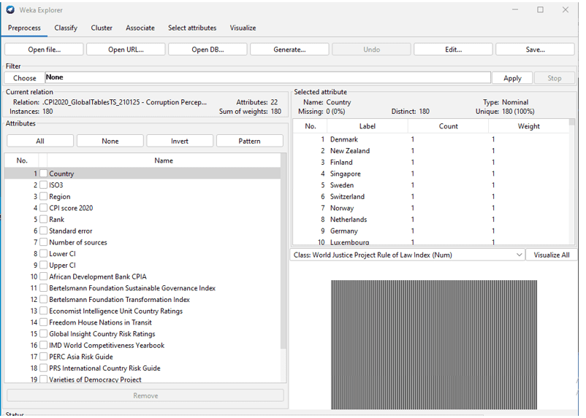Click the attributes Name column header

[x=164, y=160]
